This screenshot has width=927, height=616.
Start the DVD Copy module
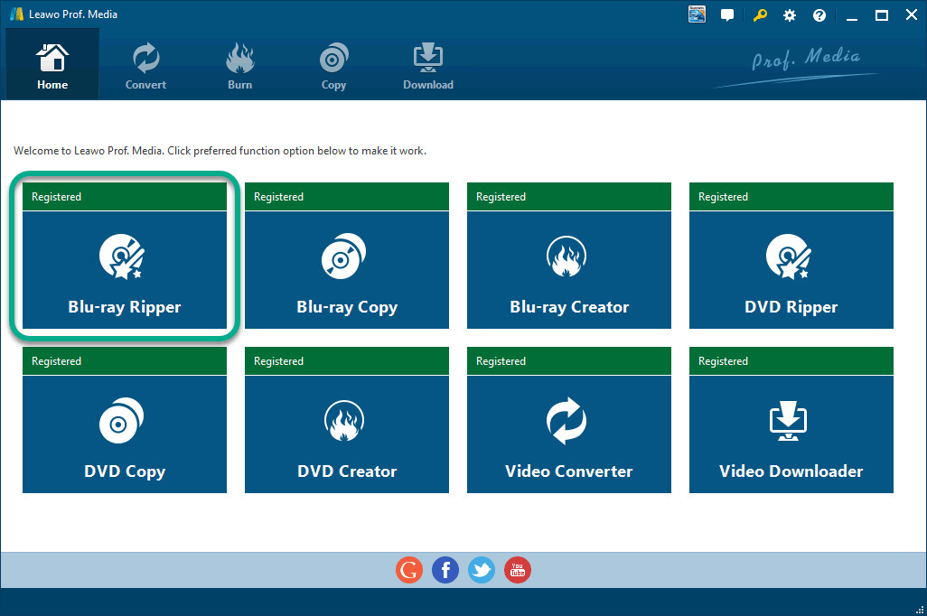coord(125,420)
